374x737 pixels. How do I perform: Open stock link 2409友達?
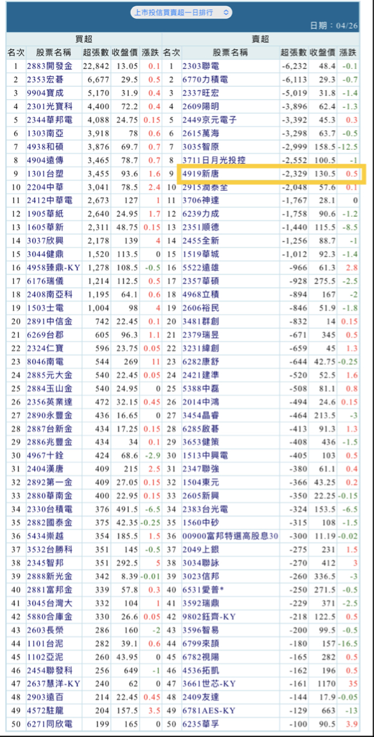coord(200,697)
